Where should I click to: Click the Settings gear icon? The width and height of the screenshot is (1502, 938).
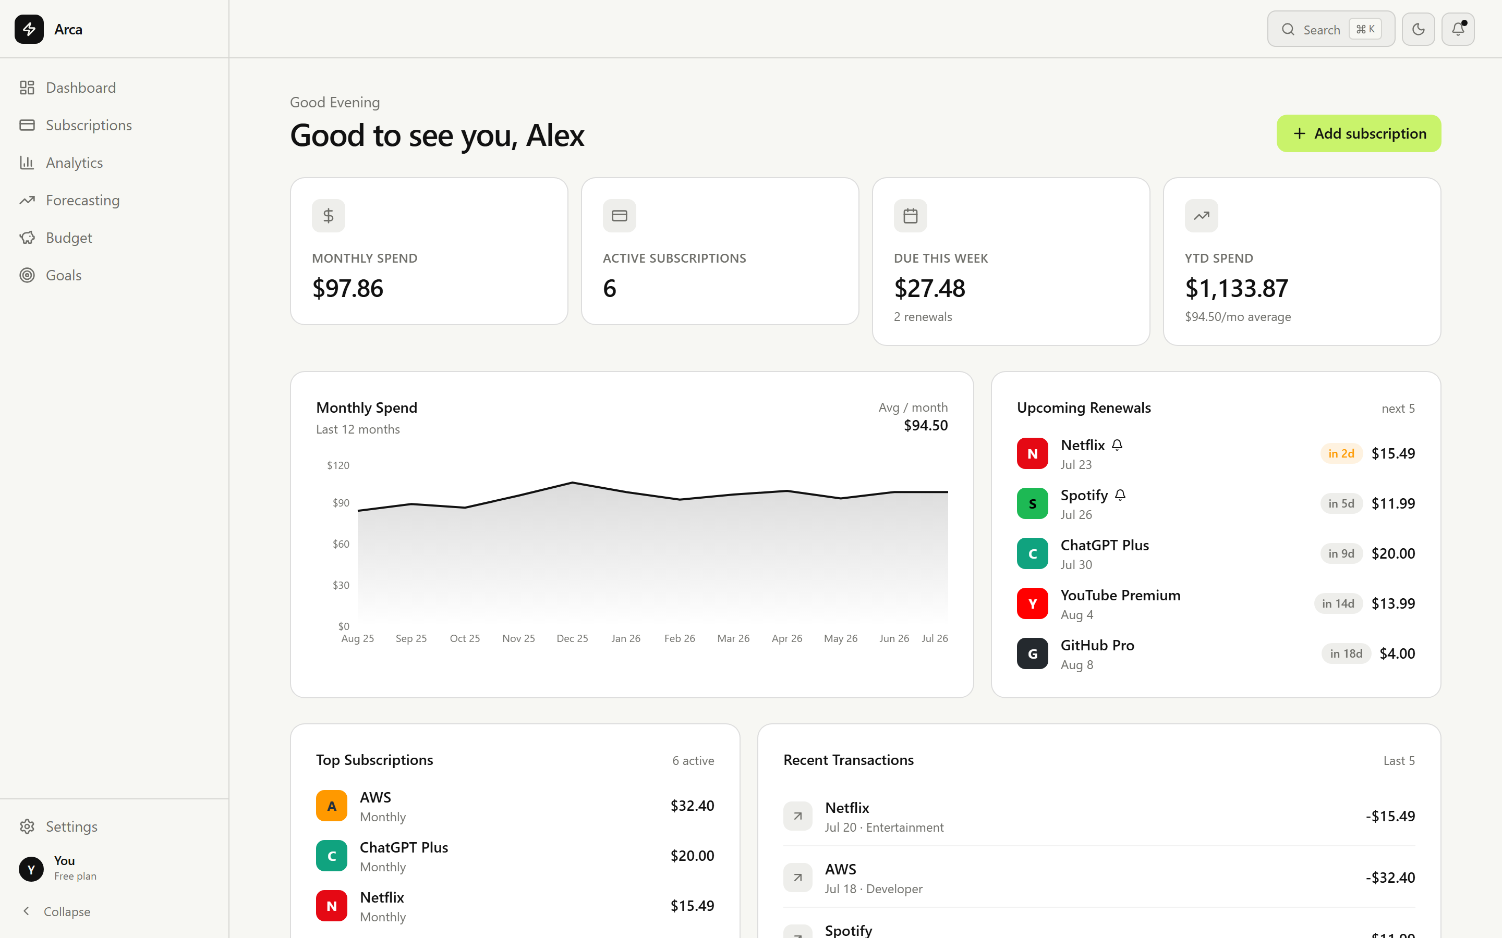pyautogui.click(x=27, y=826)
